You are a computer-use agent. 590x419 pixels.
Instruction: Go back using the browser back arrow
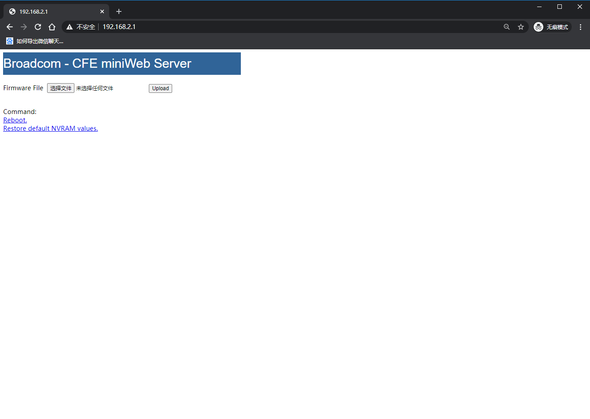pyautogui.click(x=10, y=27)
